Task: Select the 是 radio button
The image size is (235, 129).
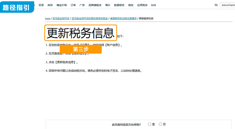Action: 150,124
